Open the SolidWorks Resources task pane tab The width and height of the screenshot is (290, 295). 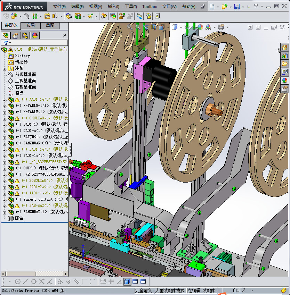pyautogui.click(x=284, y=48)
